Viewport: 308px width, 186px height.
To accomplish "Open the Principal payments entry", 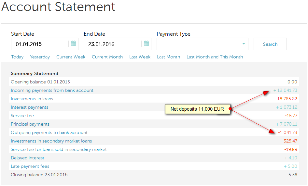I will click(x=30, y=124).
